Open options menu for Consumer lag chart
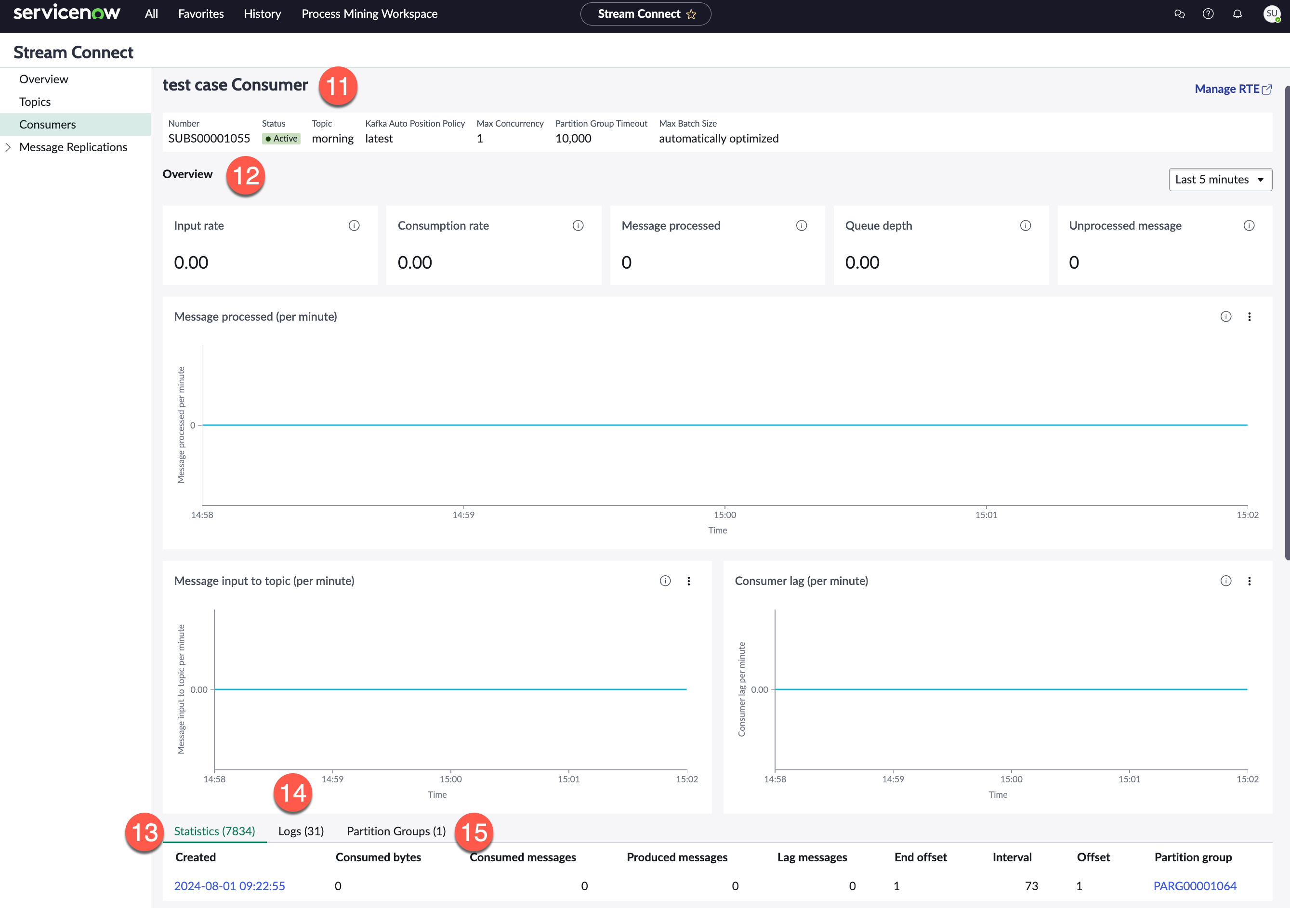 click(x=1250, y=581)
